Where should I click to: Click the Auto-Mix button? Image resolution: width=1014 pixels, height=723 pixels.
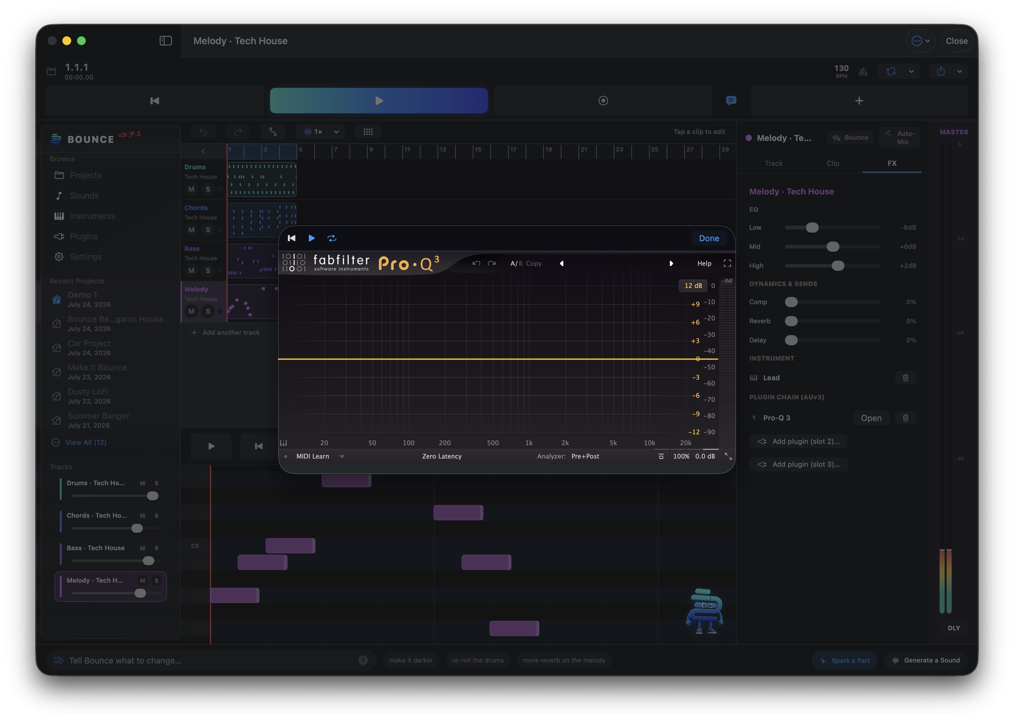point(899,137)
